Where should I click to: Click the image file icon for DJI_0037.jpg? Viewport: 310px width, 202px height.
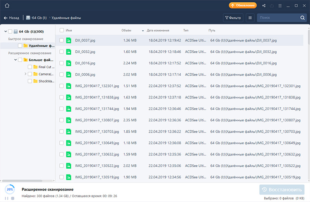[69, 40]
